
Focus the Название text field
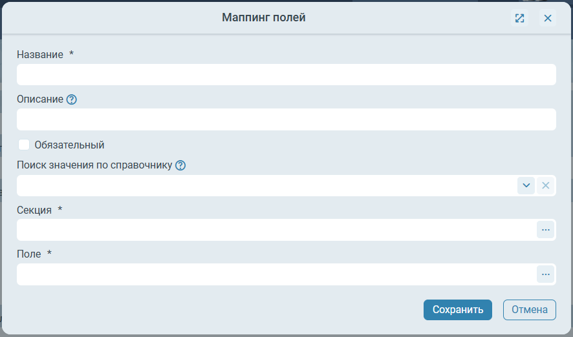pos(286,75)
